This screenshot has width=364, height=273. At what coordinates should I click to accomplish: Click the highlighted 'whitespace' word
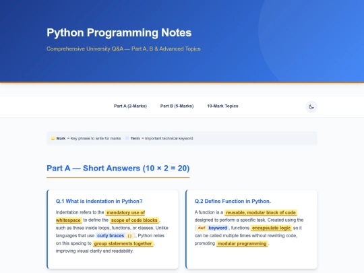pos(68,220)
